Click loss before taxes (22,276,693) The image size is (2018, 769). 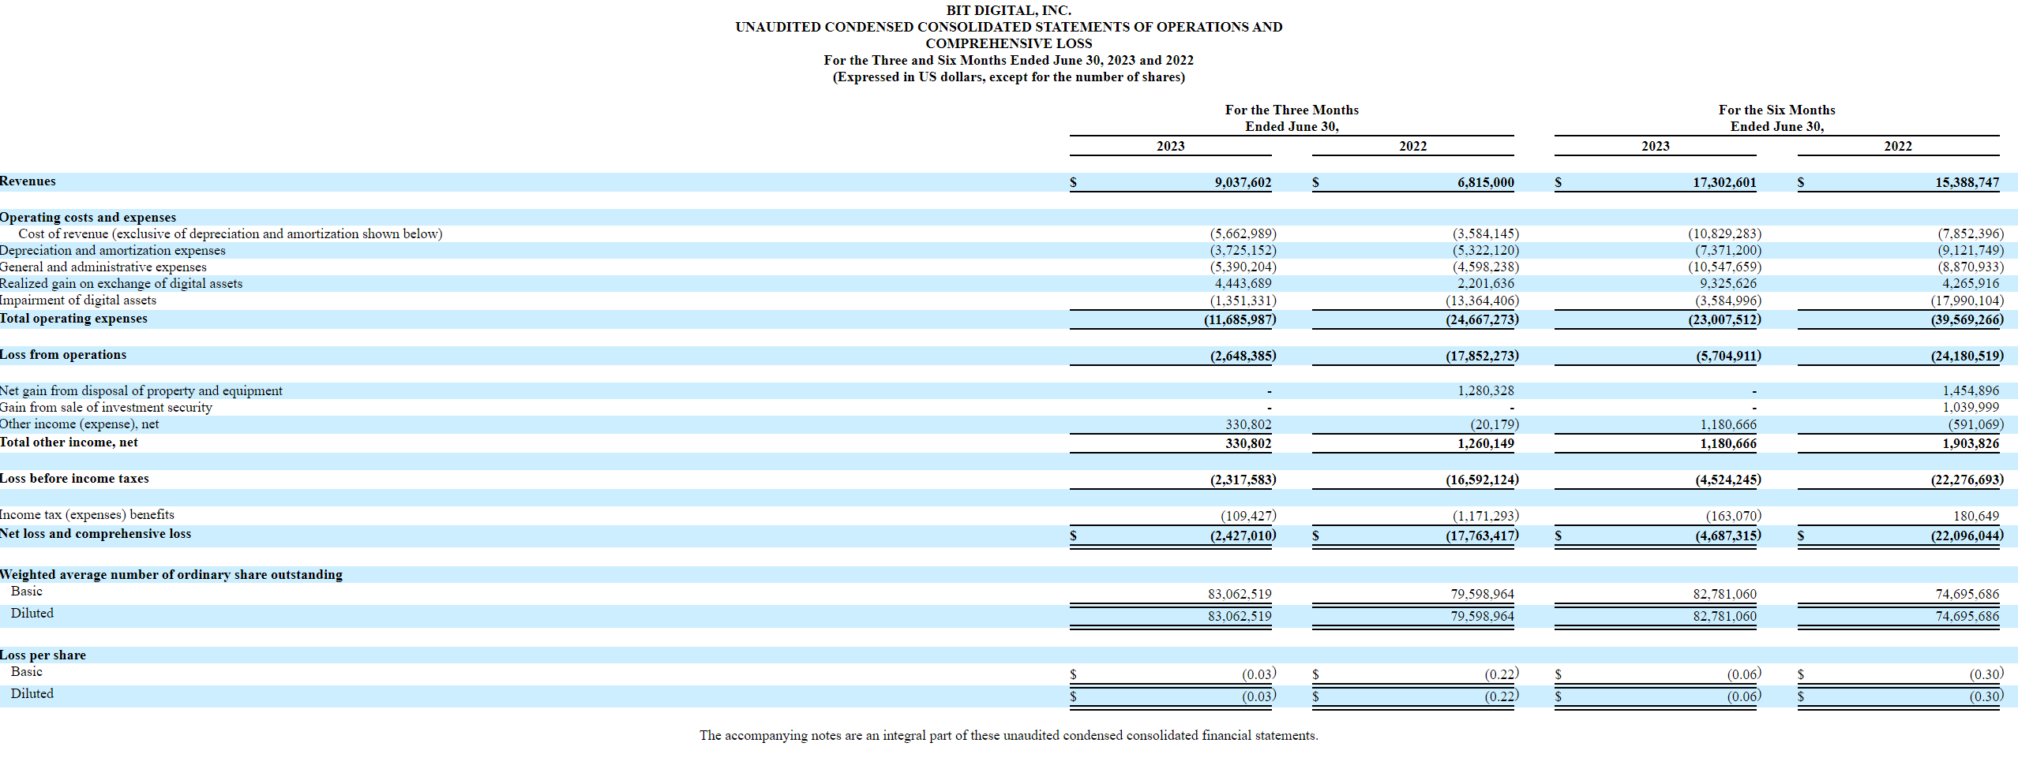1967,480
